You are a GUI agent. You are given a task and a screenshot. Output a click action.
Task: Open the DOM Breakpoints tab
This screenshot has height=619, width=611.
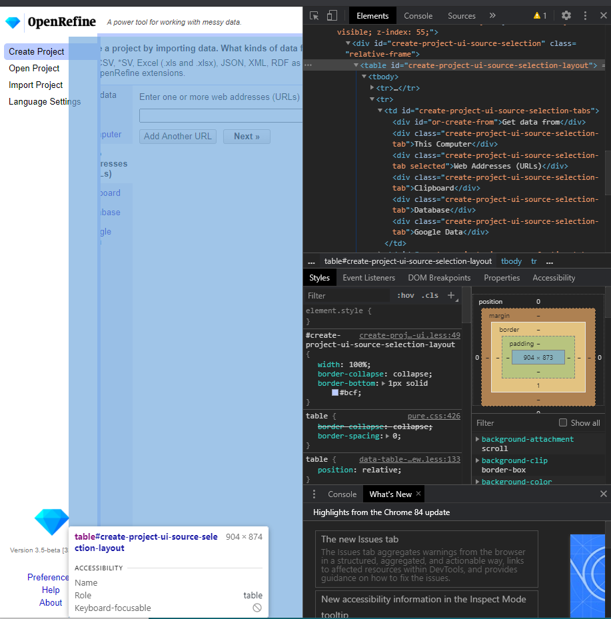(439, 278)
